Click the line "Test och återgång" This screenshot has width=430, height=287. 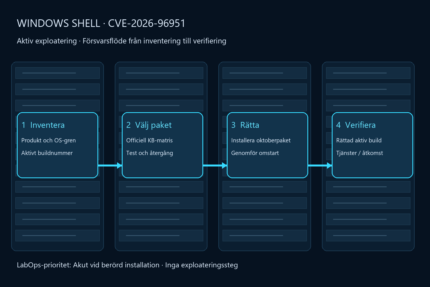(149, 153)
